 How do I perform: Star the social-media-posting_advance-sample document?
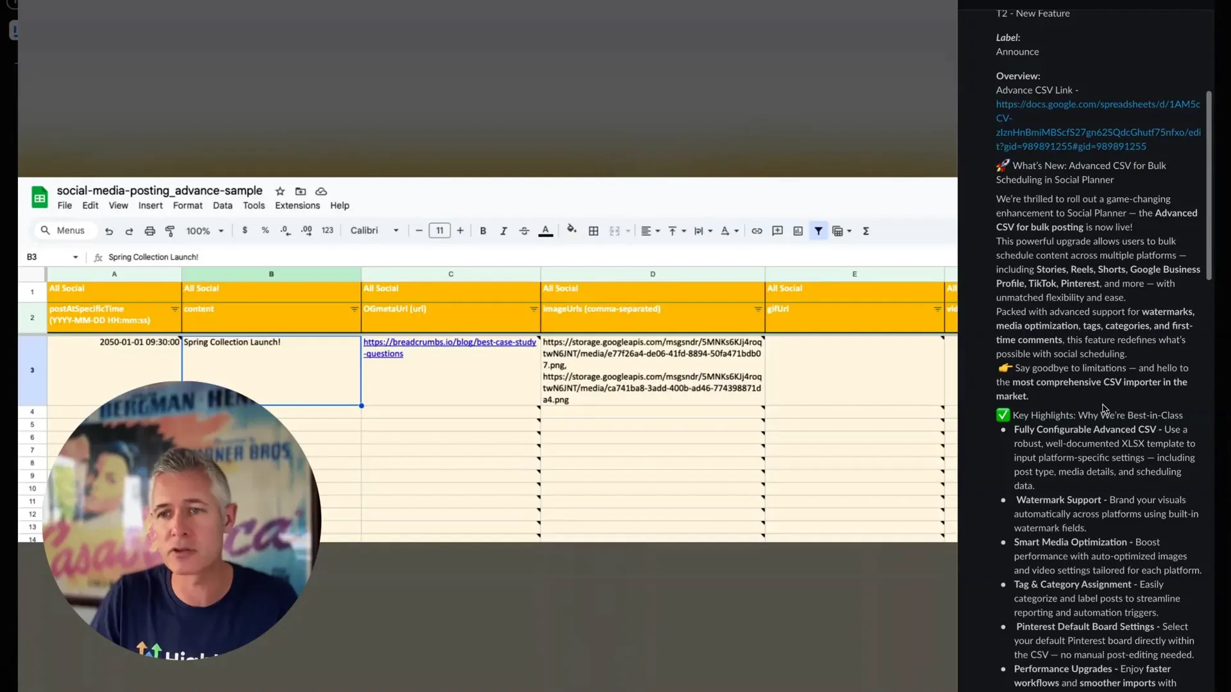tap(280, 191)
